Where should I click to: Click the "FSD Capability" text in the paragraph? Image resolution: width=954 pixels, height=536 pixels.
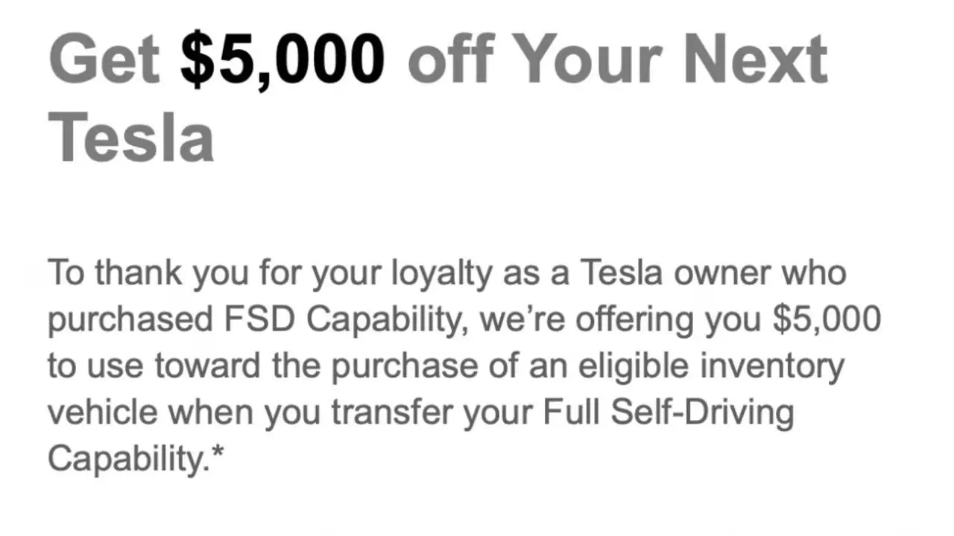346,319
